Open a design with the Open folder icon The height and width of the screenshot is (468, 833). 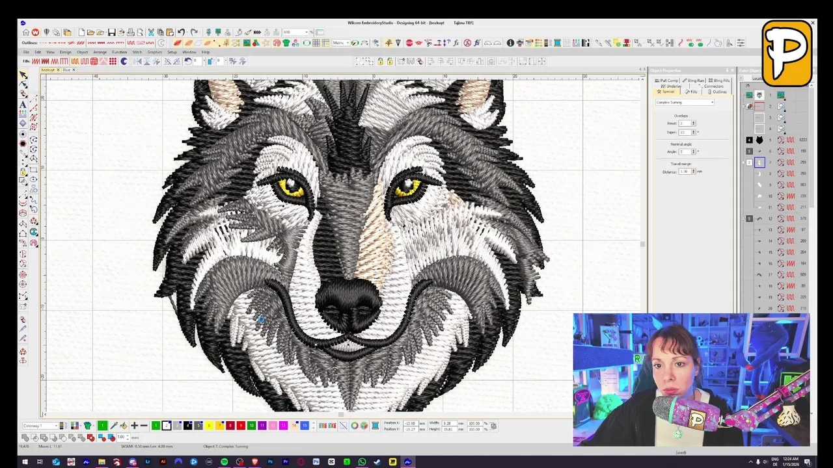pyautogui.click(x=90, y=32)
